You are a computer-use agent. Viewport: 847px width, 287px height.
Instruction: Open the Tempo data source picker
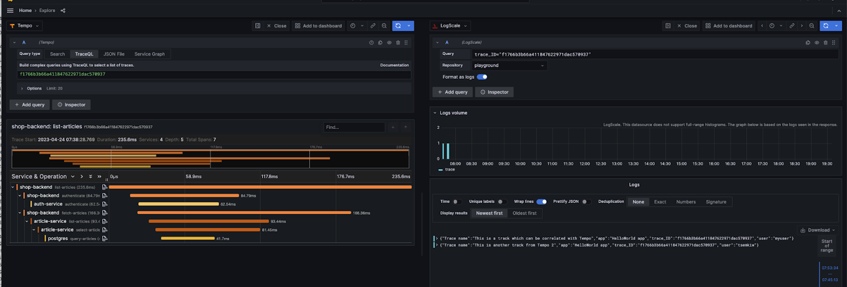click(24, 26)
